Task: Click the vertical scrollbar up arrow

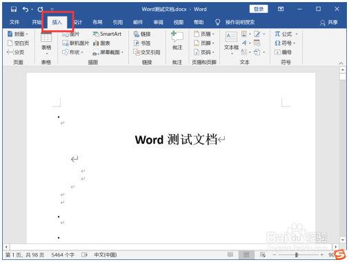Action: pos(343,69)
